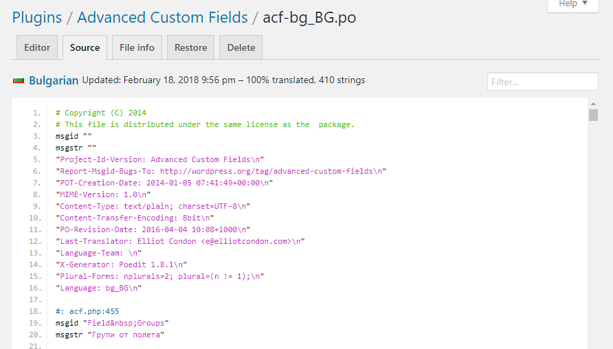Click the Bulgarian language link
The width and height of the screenshot is (613, 349).
(x=54, y=80)
